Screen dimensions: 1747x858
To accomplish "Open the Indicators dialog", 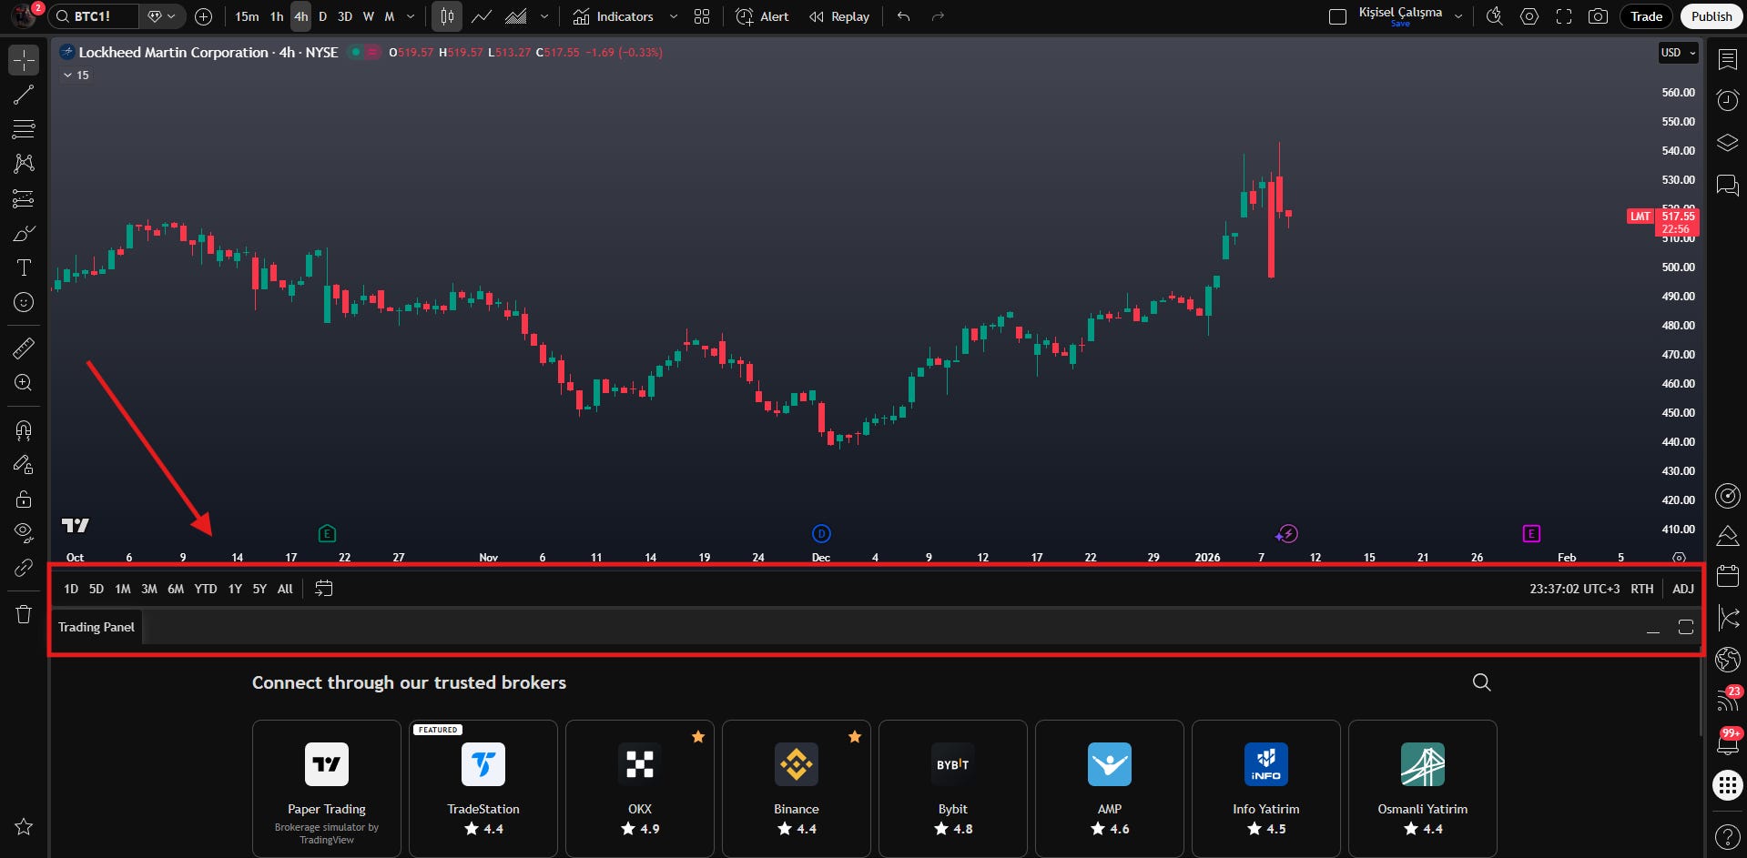I will coord(614,16).
